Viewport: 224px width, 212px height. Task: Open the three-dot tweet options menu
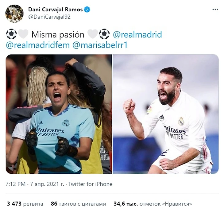click(215, 10)
